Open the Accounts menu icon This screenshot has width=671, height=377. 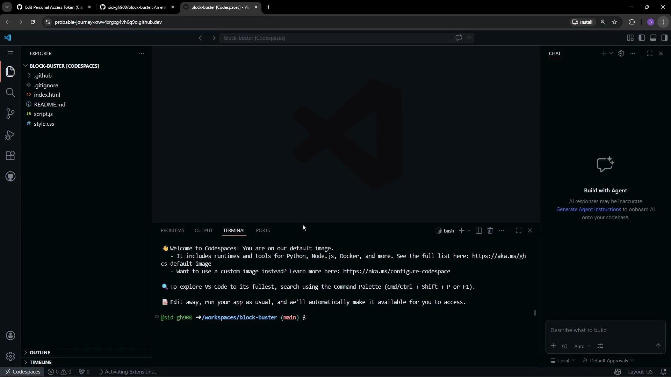click(10, 335)
